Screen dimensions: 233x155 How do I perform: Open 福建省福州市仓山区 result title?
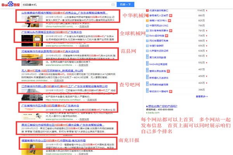(x=54, y=140)
